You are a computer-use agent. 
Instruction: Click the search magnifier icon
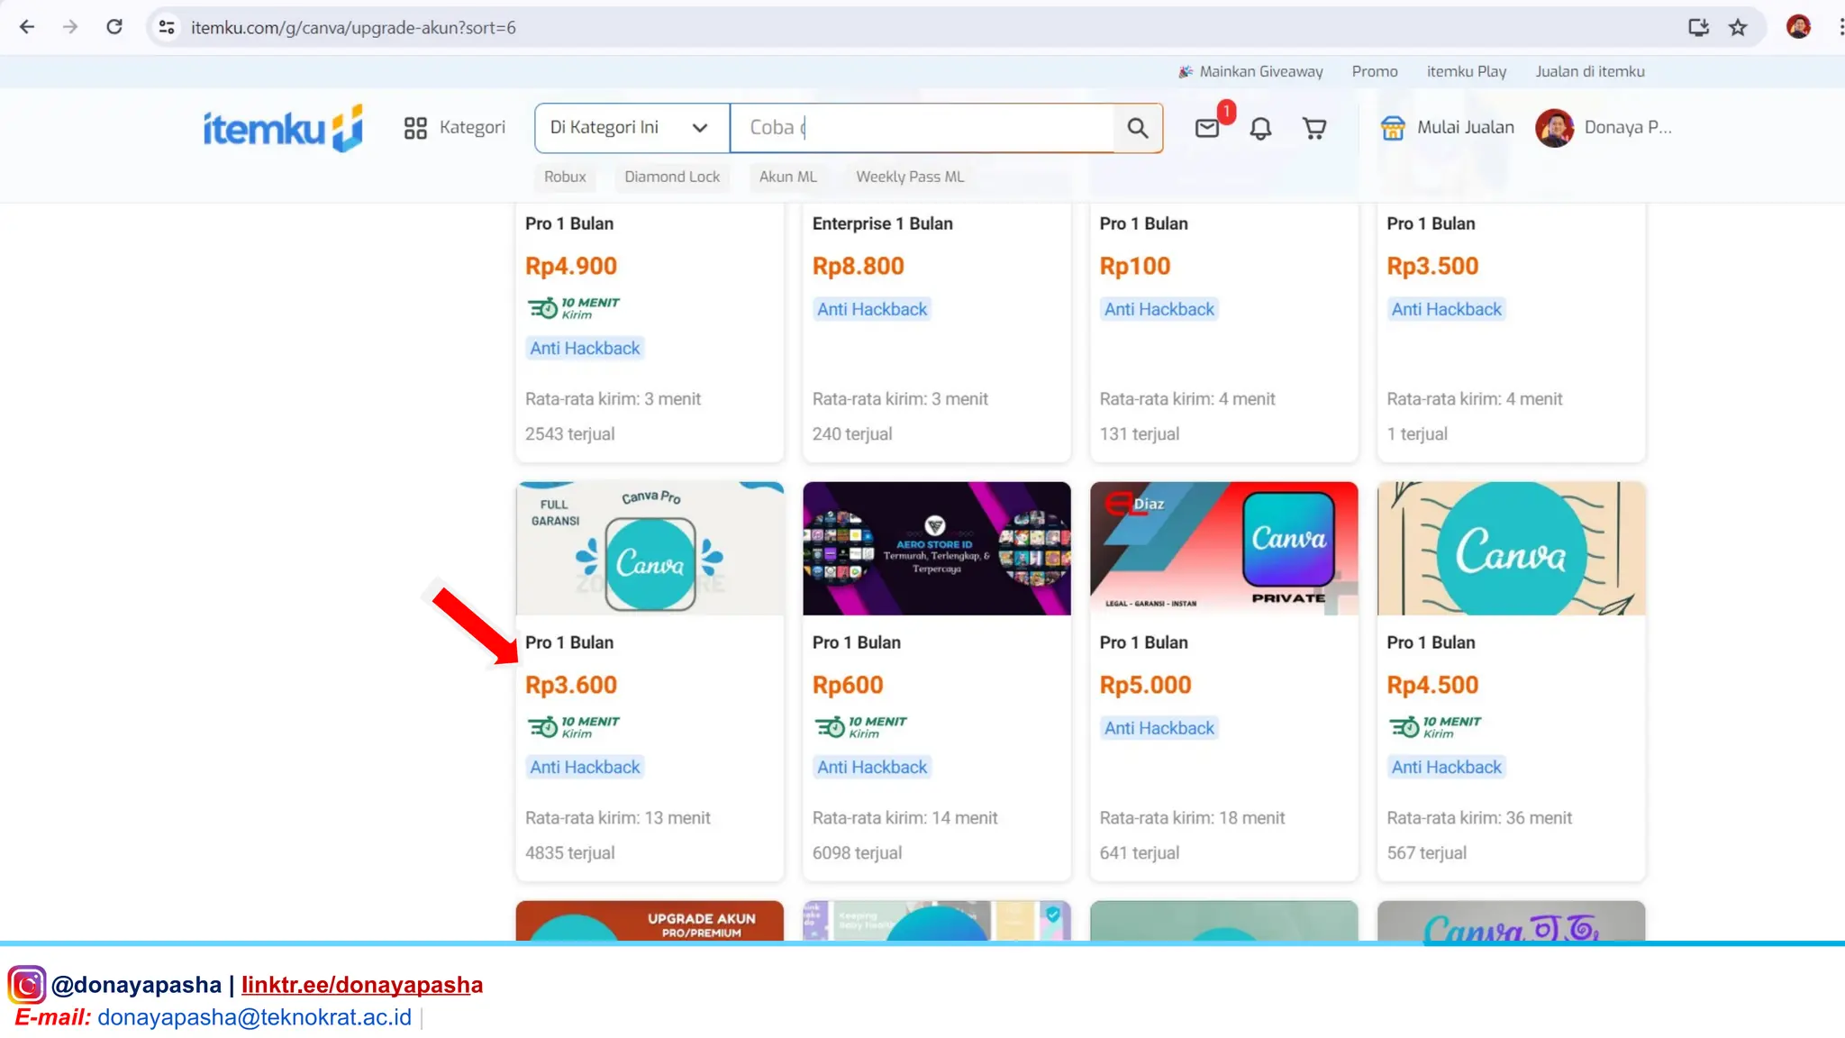(x=1138, y=128)
